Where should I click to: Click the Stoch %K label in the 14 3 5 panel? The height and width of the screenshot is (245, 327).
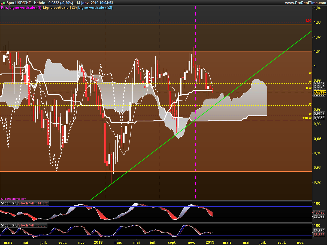[9, 203]
